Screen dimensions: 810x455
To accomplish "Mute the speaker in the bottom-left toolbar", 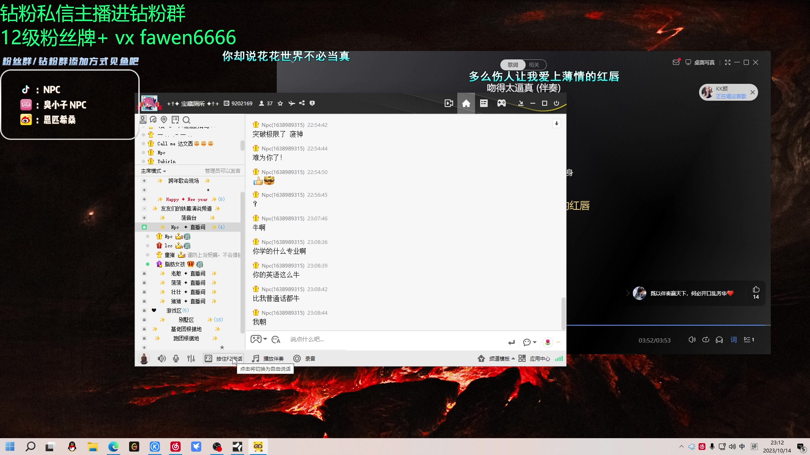I will 162,359.
